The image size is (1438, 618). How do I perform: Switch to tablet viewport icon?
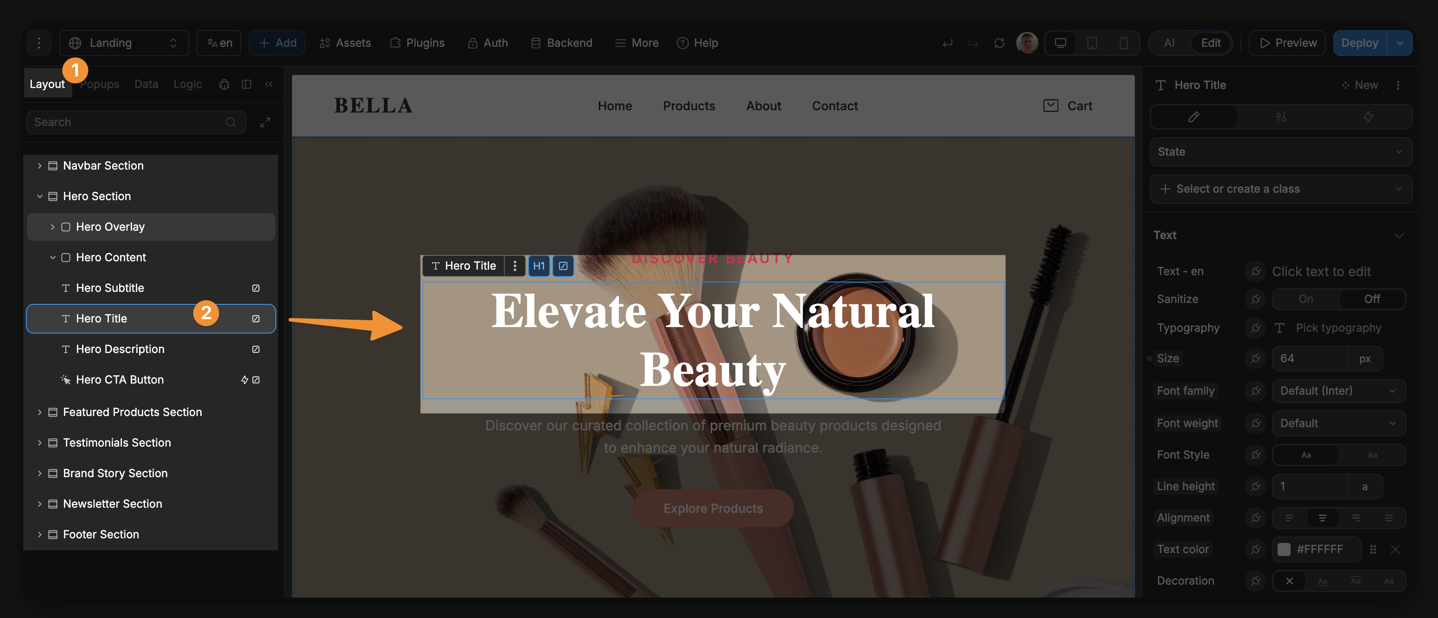1092,43
